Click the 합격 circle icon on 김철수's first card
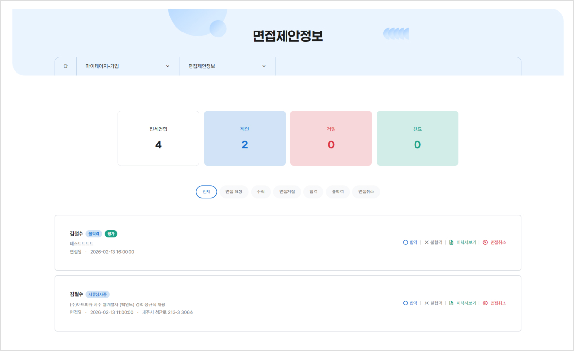This screenshot has width=574, height=351. click(406, 242)
